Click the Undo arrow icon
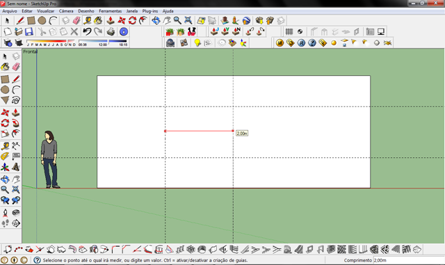Viewport: 445px width, 265px height. (x=87, y=31)
